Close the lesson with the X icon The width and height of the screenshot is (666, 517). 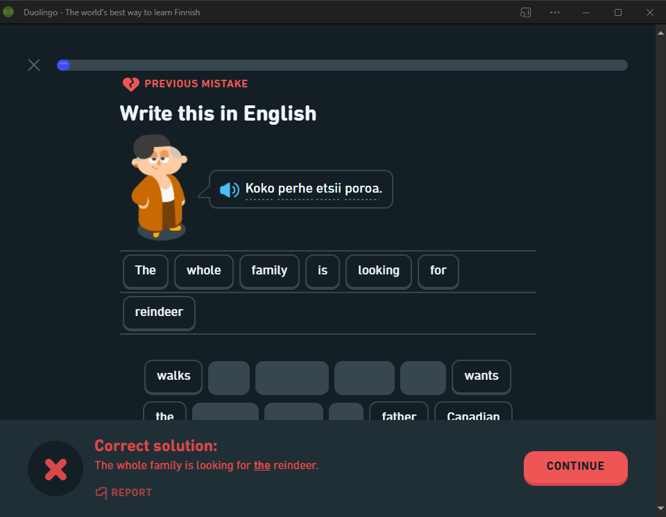pos(34,65)
